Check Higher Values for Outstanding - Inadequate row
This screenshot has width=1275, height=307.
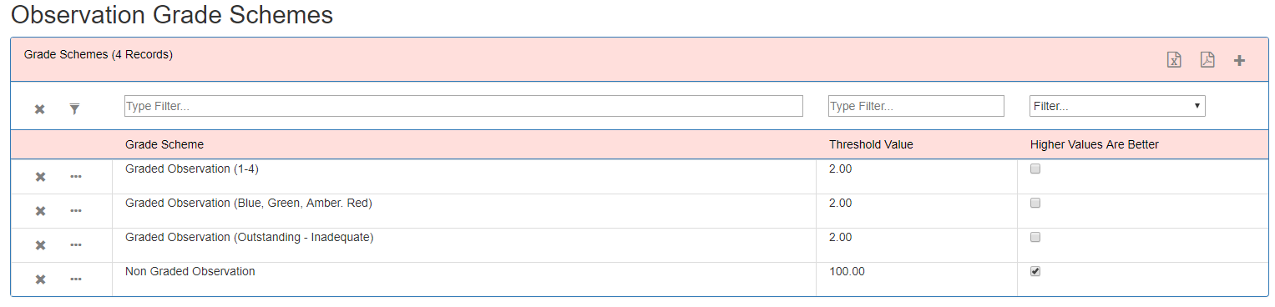1035,237
